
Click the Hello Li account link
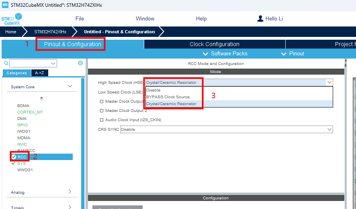coord(274,18)
